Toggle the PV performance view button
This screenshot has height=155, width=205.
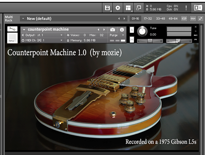(196, 40)
